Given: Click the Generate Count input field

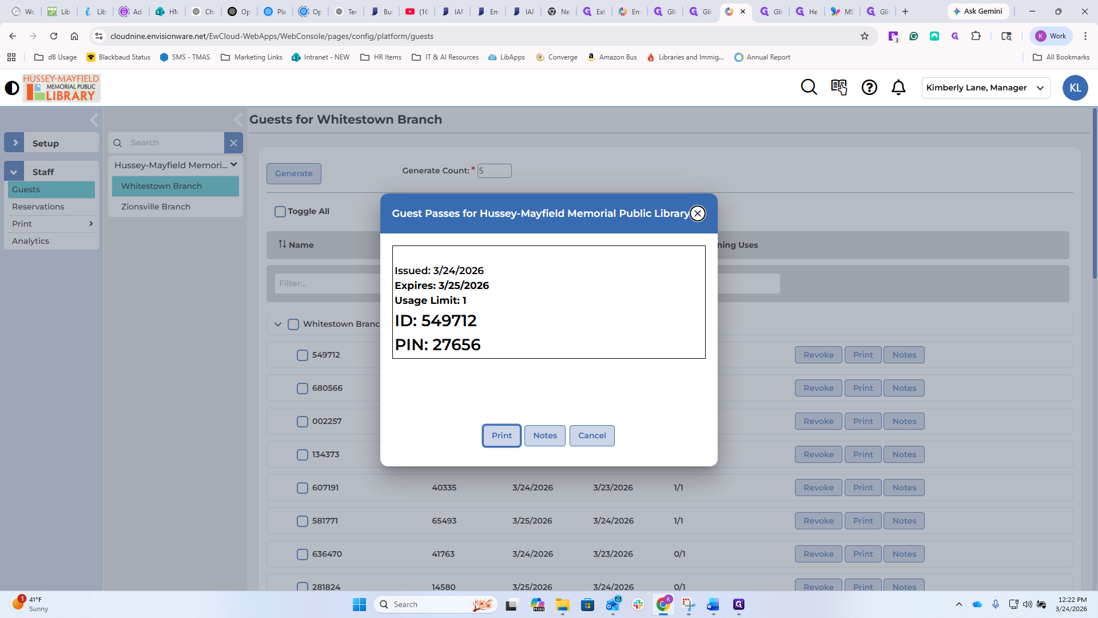Looking at the screenshot, I should point(494,171).
